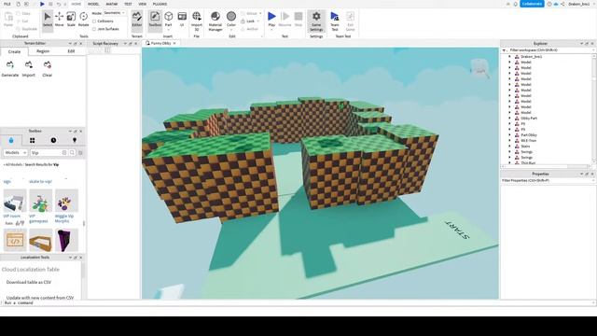
Task: Toggle the Toolbox button in ribbon
Action: [x=155, y=20]
